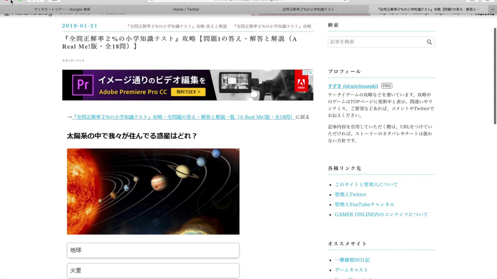Open the ad info icon on Adobe banner
The width and height of the screenshot is (497, 279).
[305, 72]
